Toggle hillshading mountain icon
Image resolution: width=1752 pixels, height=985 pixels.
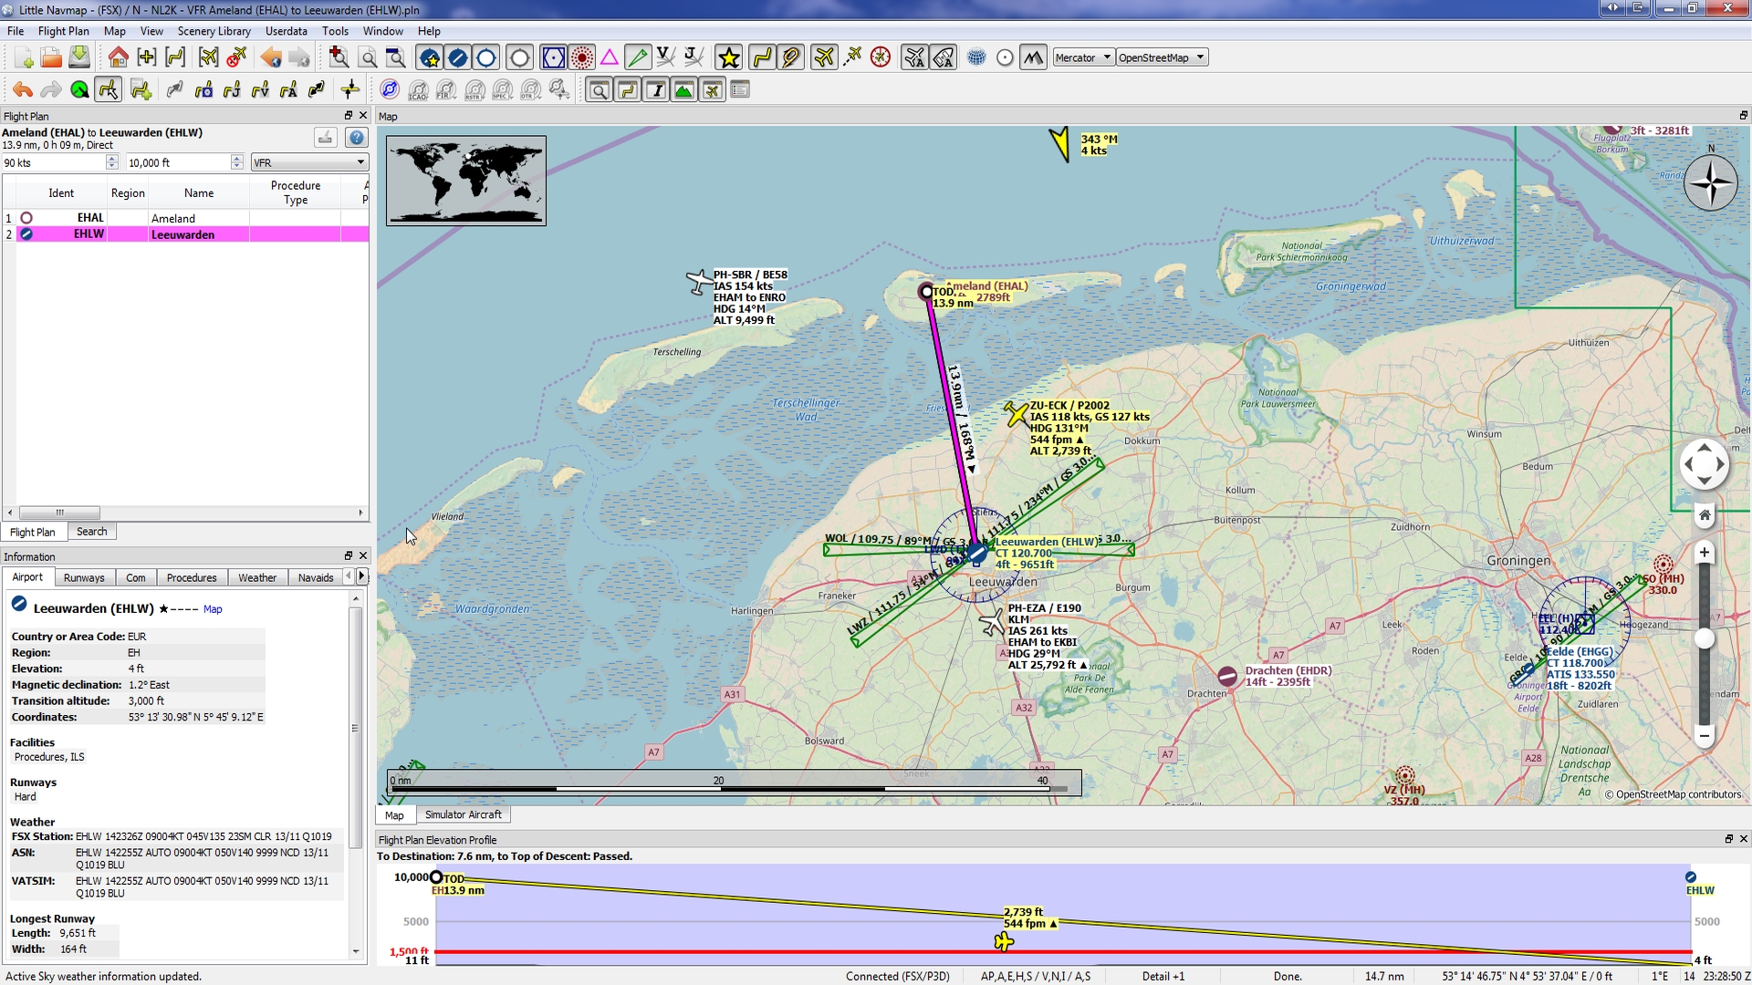(1033, 57)
